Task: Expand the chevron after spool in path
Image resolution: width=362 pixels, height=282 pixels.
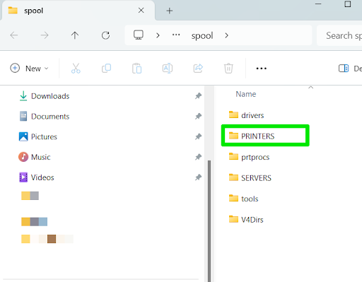Action: [x=227, y=35]
